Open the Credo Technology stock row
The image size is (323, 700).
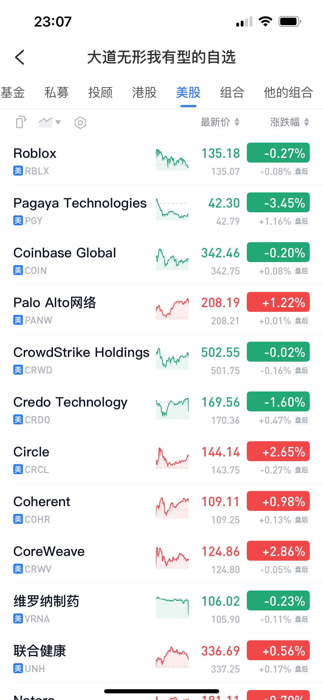click(x=161, y=409)
